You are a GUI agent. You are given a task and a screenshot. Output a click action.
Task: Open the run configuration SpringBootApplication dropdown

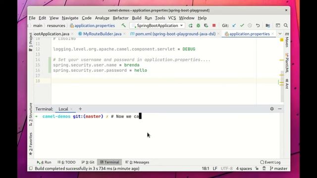click(x=158, y=26)
